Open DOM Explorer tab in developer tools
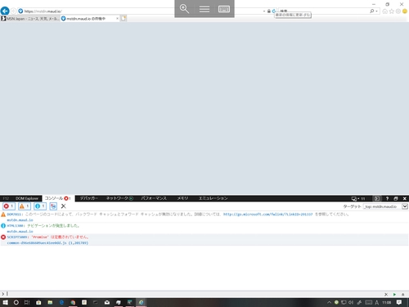This screenshot has height=307, width=409. click(27, 198)
